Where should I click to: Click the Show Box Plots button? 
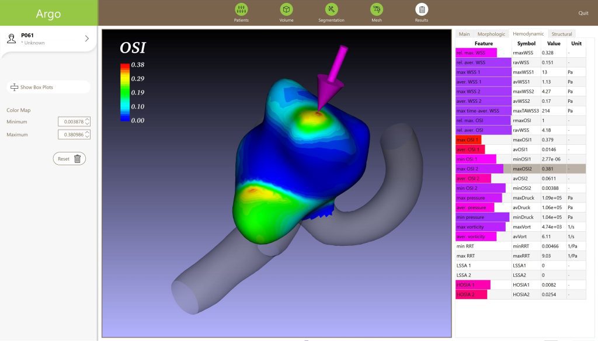point(48,88)
